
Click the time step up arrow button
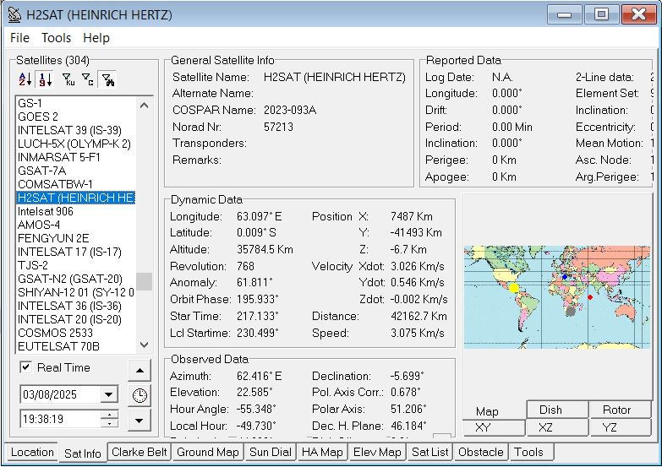point(140,371)
